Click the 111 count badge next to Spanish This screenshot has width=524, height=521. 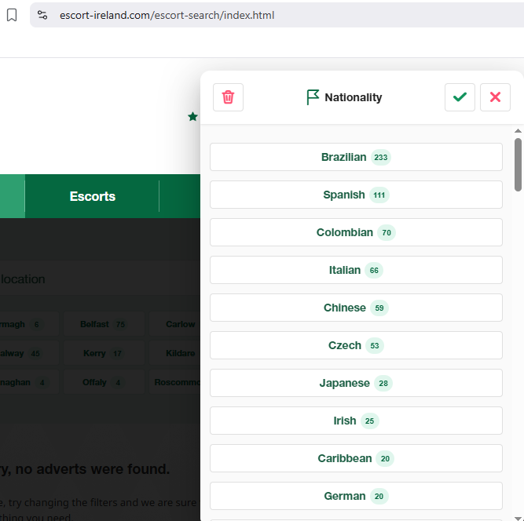pos(379,195)
